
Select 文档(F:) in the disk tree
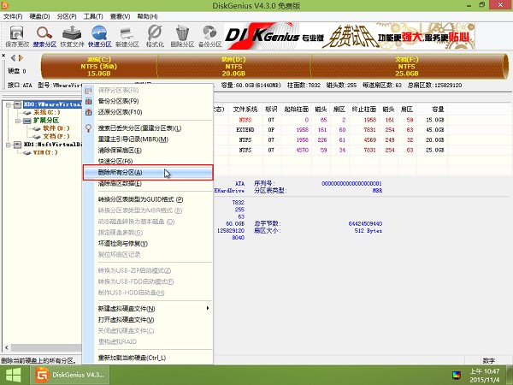pos(56,136)
